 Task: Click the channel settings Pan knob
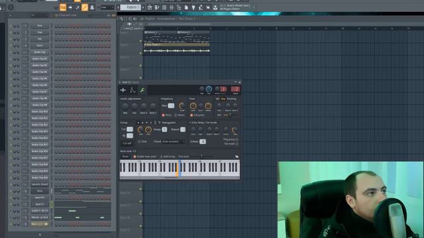201,89
